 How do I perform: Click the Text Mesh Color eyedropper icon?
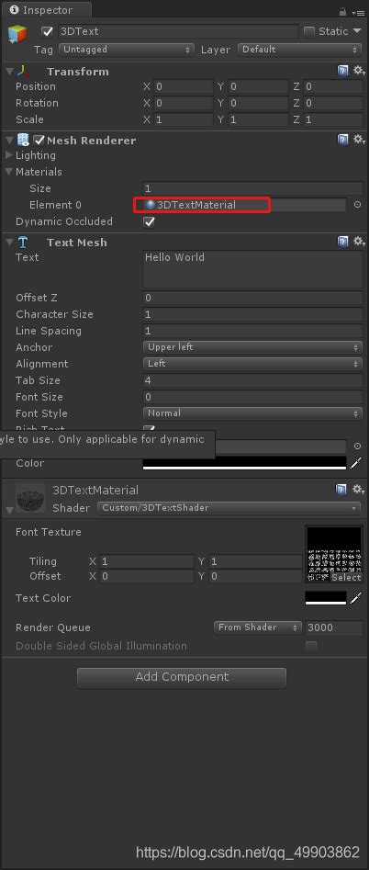tap(356, 462)
